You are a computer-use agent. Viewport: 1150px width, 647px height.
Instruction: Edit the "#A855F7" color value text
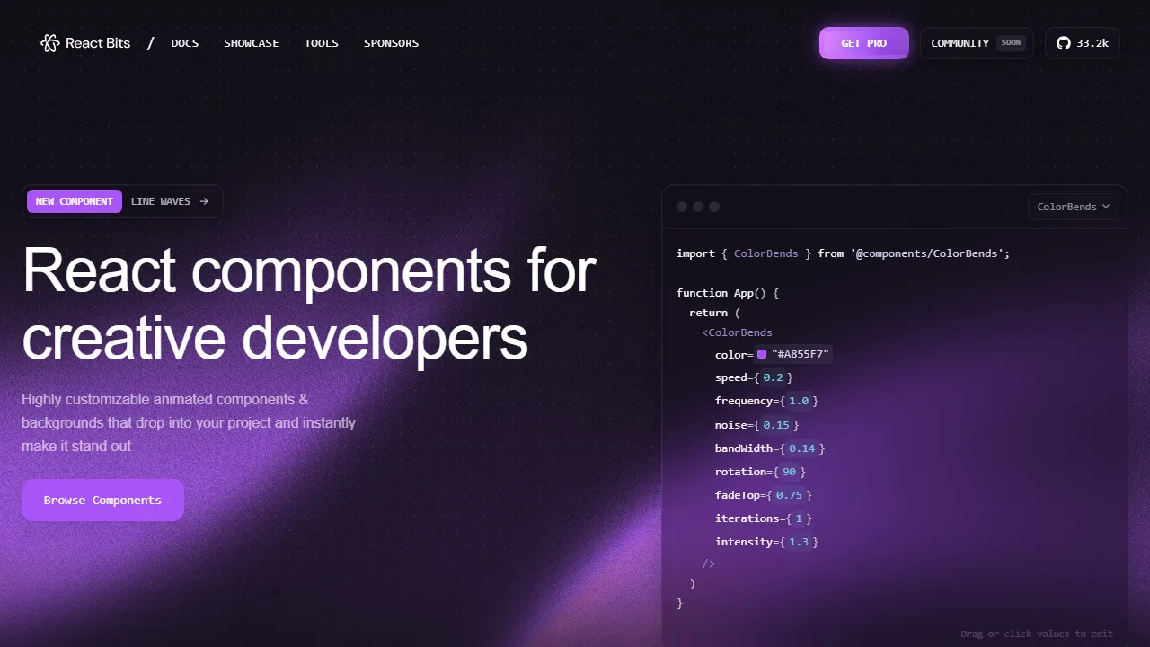801,354
